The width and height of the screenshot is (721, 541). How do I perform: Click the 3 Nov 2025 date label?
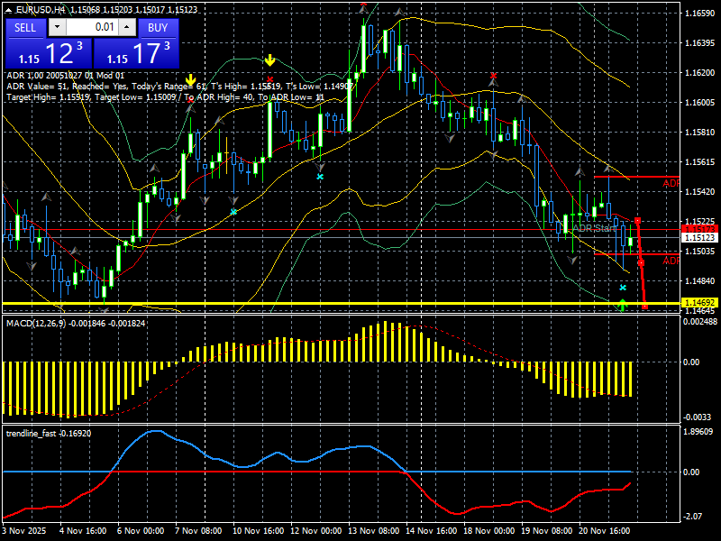coord(24,531)
